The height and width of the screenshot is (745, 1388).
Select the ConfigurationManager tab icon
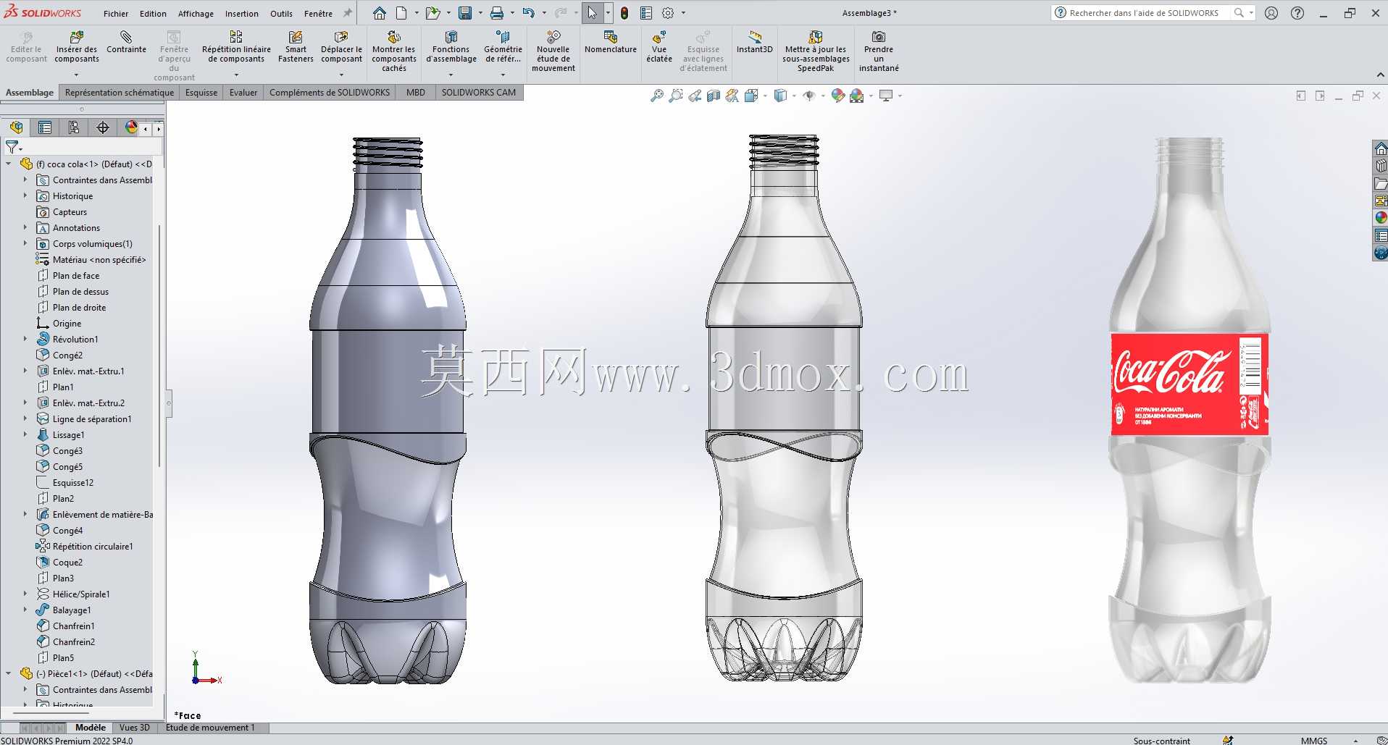pos(74,127)
